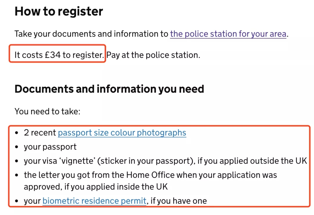The width and height of the screenshot is (314, 215).
Task: Click the bullet point beside 'your passport'
Action: tap(17, 147)
